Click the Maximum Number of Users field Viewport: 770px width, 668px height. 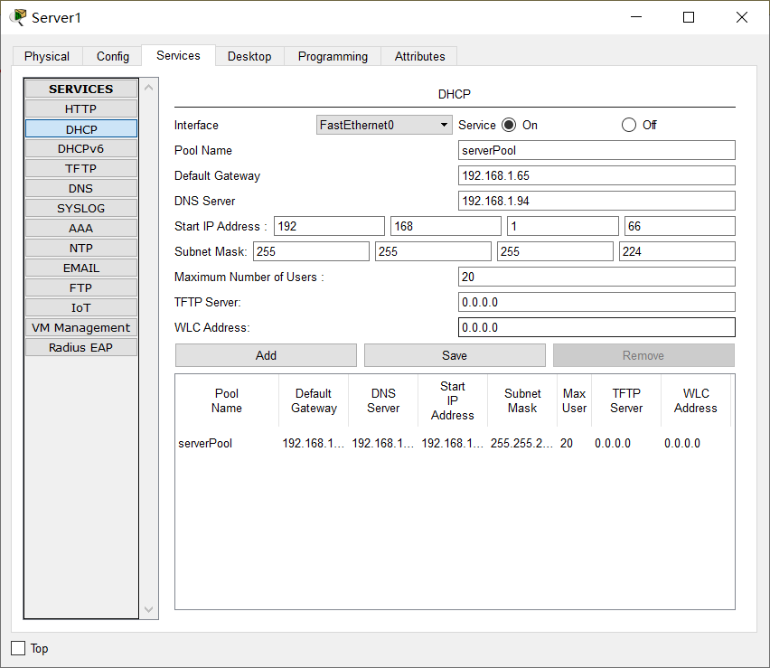point(596,277)
